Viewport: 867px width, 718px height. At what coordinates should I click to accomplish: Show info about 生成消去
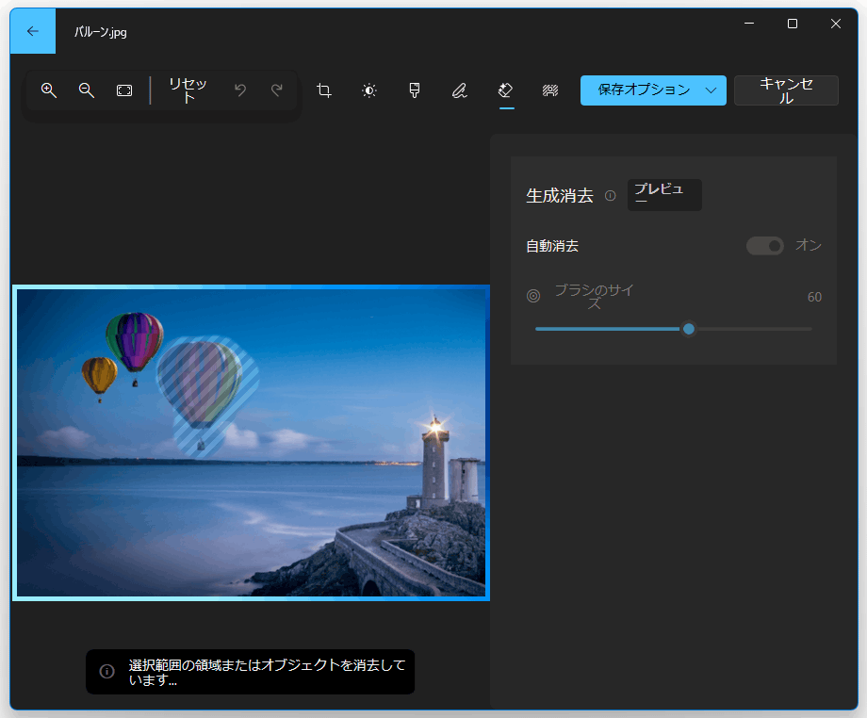click(611, 196)
